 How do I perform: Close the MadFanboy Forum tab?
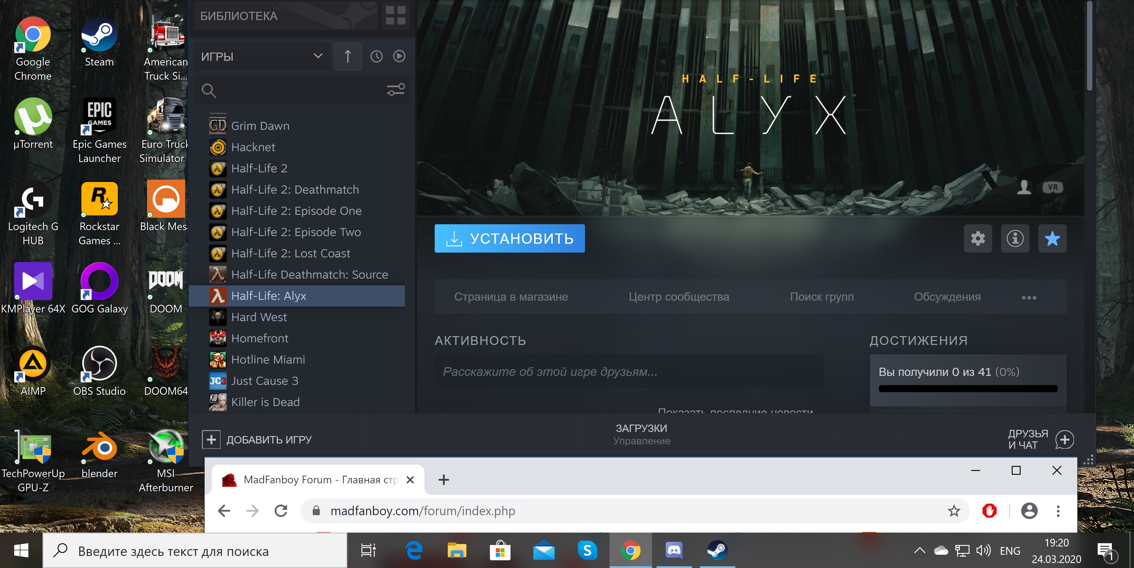410,479
